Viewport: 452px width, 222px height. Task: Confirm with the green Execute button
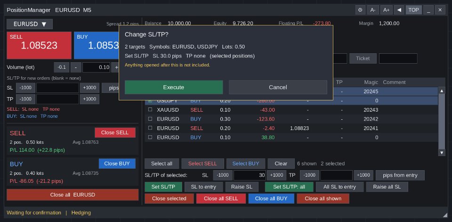tap(174, 87)
